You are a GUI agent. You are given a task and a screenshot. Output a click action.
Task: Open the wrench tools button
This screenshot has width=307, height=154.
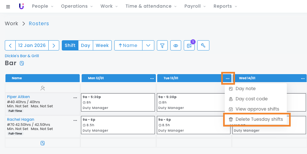(203, 45)
